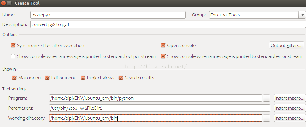Click the Name field containing py2topy3
The width and height of the screenshot is (306, 127).
point(108,15)
